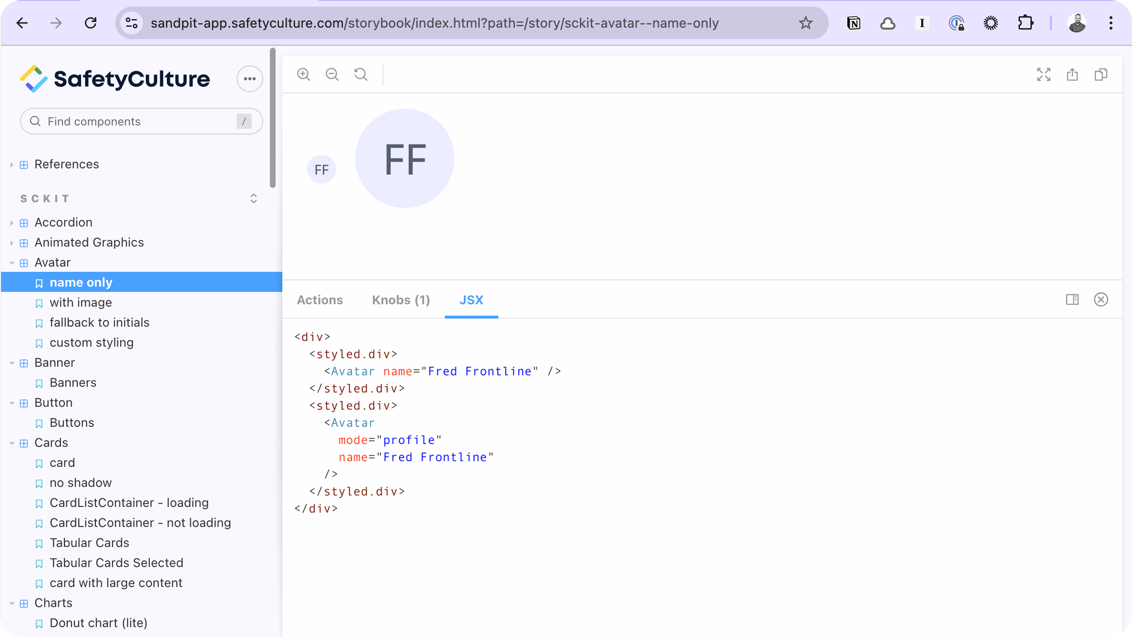Screen dimensions: 1132x637
Task: Open canvas in new tab icon
Action: (1072, 74)
